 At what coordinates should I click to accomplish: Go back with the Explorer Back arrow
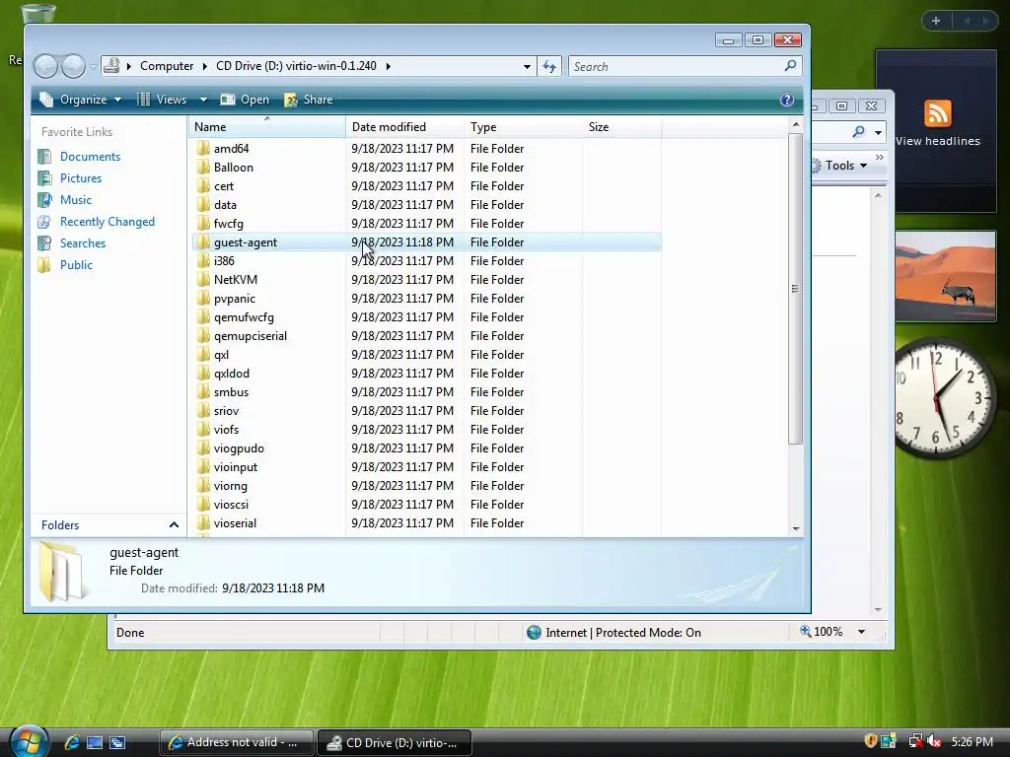pyautogui.click(x=45, y=66)
